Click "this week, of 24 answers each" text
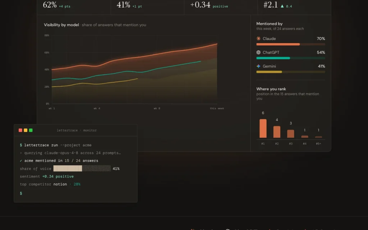Image resolution: width=368 pixels, height=230 pixels. [x=280, y=29]
